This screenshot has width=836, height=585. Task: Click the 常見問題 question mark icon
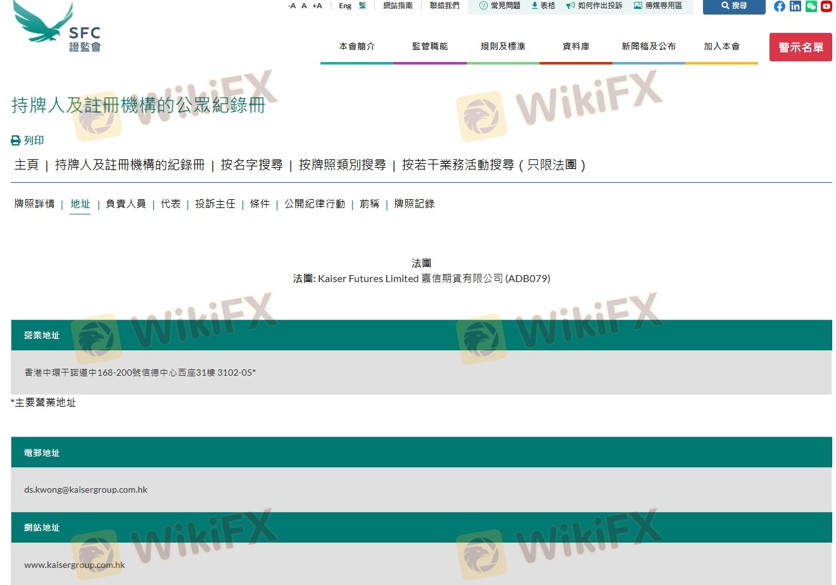[x=483, y=6]
